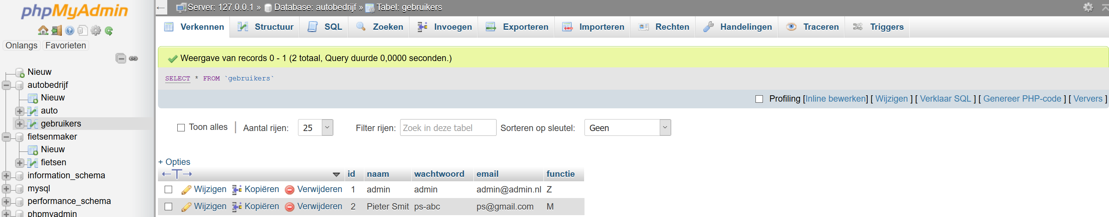Click the log out door icon
This screenshot has width=1109, height=217.
pyautogui.click(x=56, y=31)
